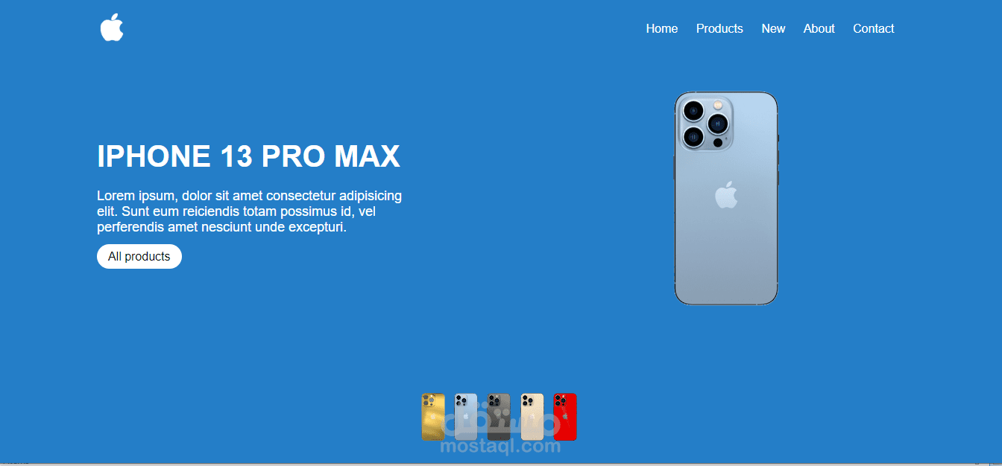This screenshot has height=466, width=1002.
Task: Select the New navigation link
Action: (x=773, y=28)
